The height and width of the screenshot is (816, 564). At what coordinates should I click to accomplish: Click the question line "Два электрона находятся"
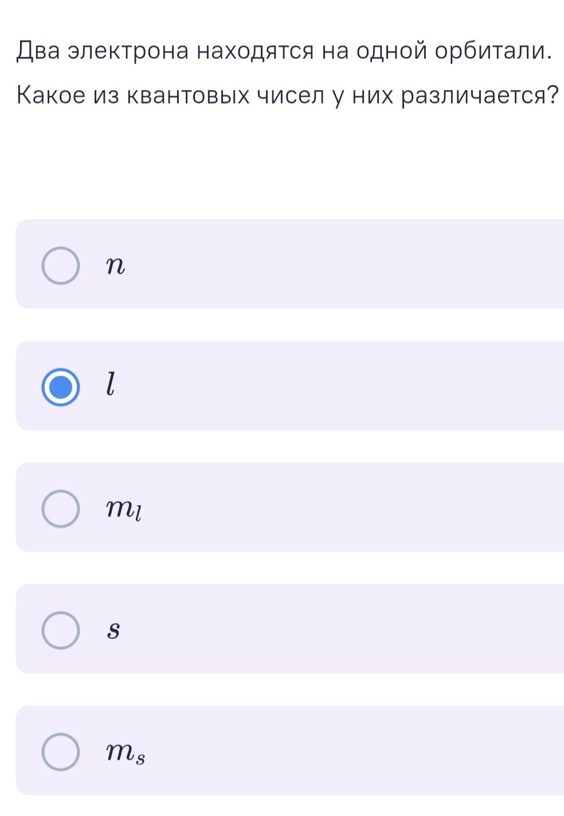pos(173,53)
